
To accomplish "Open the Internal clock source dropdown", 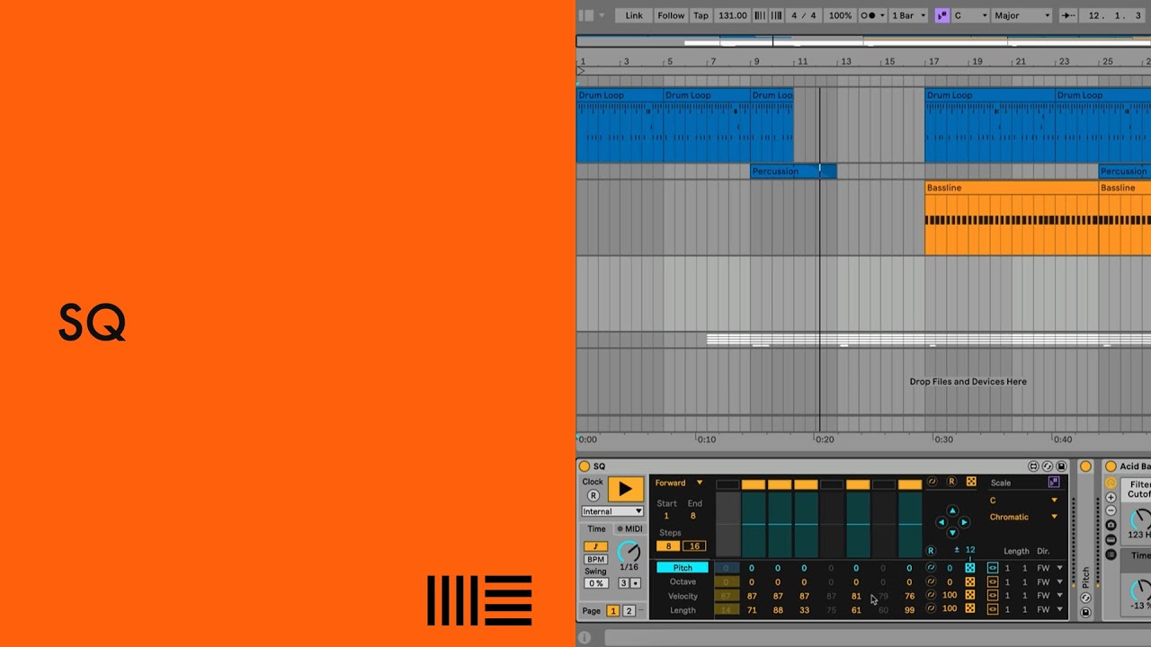I will [612, 511].
